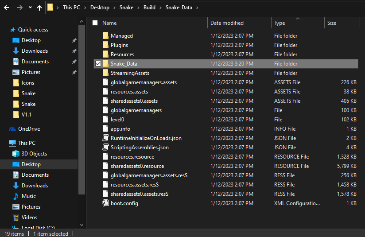This screenshot has height=237, width=365.
Task: Open pinned Desktop in Quick access
Action: point(31,40)
